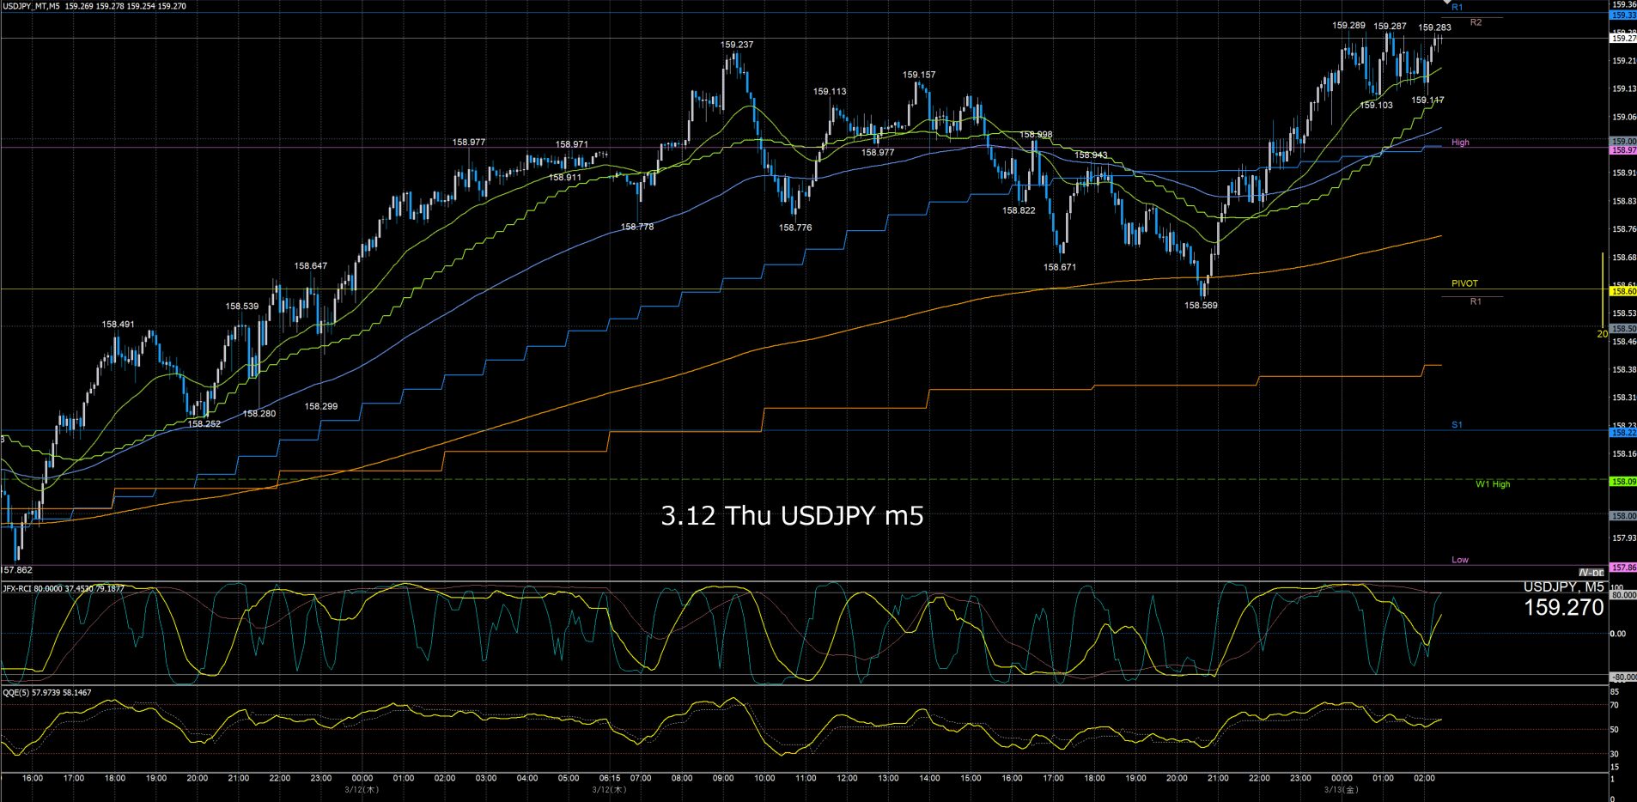The width and height of the screenshot is (1637, 802).
Task: Click the magenta 157.86 Low price tag
Action: pyautogui.click(x=1622, y=568)
